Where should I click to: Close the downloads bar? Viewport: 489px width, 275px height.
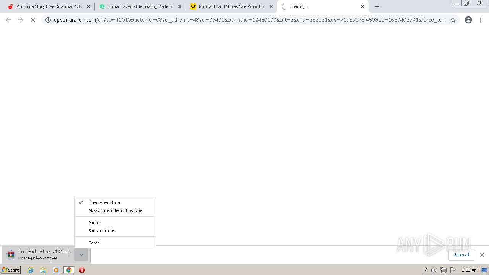[x=482, y=255]
